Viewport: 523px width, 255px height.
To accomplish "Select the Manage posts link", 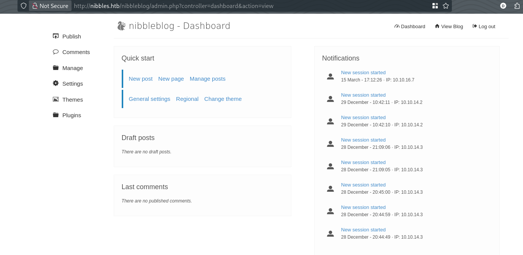I will click(x=207, y=79).
